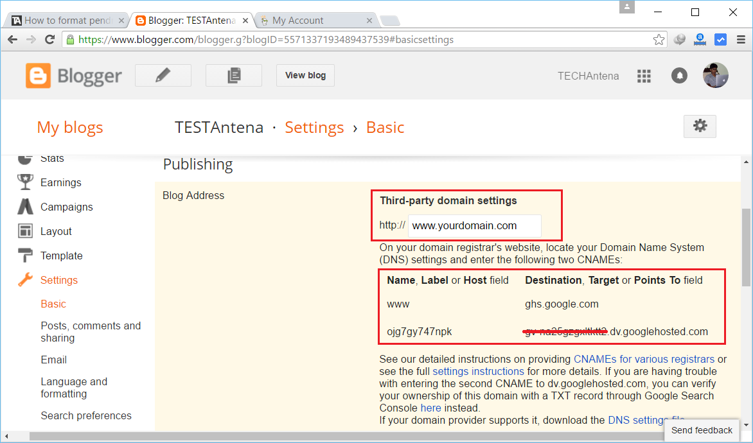The width and height of the screenshot is (753, 443).
Task: Click the ghs.google.com destination value
Action: pyautogui.click(x=562, y=304)
